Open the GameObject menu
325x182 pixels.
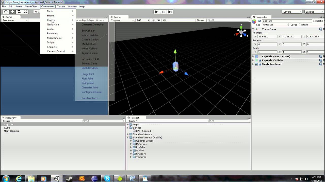[x=32, y=6]
